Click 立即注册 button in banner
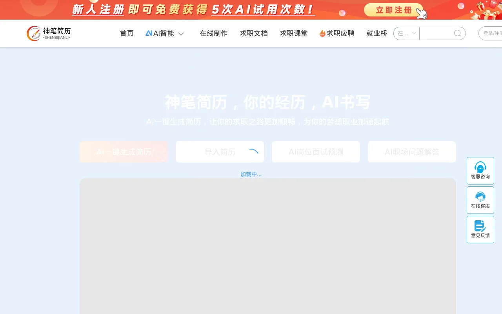Screen dimensions: 502x314 click(394, 10)
